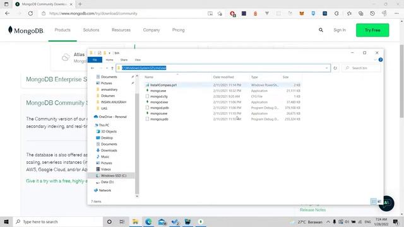Viewport: 404px width, 227px height.
Task: Click the Search bin field
Action: click(x=361, y=68)
